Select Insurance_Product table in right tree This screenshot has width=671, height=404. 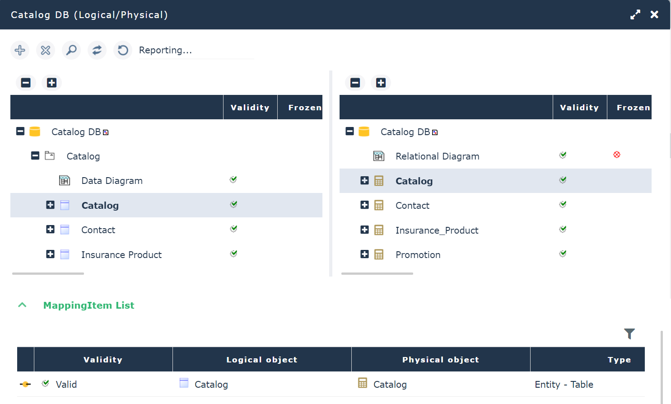[x=436, y=230]
